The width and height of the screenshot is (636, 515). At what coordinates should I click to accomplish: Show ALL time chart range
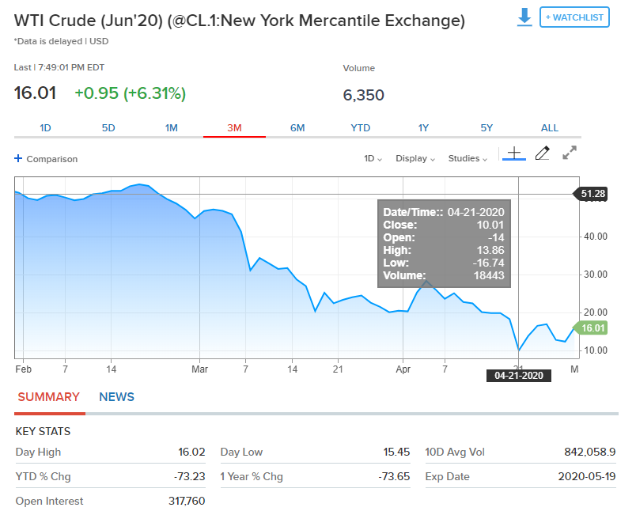point(550,128)
